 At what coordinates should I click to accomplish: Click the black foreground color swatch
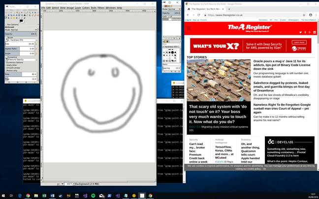pyautogui.click(x=21, y=21)
